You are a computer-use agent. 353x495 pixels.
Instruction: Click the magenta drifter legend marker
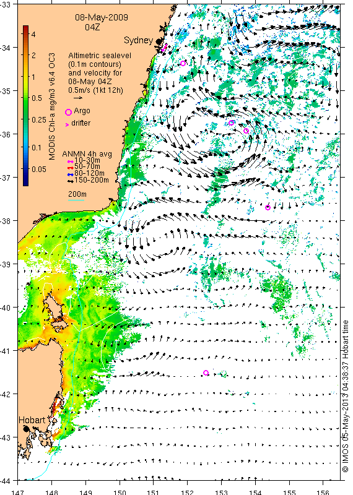[x=67, y=125]
